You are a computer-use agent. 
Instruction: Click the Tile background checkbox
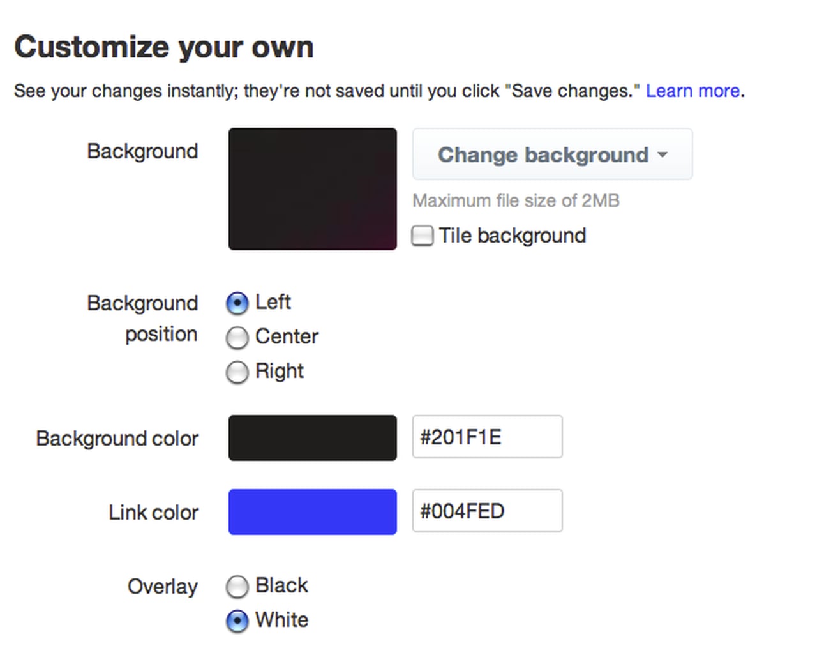tap(422, 236)
